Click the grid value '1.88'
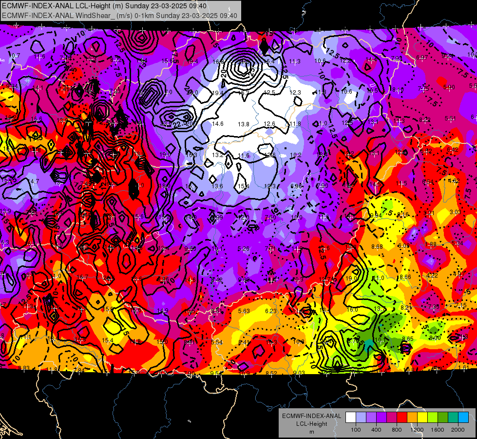 431,244
